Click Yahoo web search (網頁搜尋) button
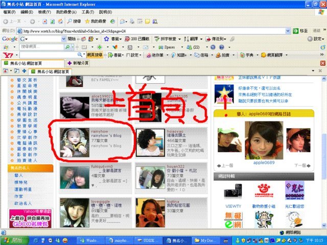This screenshot has width=327, height=245. point(95,55)
